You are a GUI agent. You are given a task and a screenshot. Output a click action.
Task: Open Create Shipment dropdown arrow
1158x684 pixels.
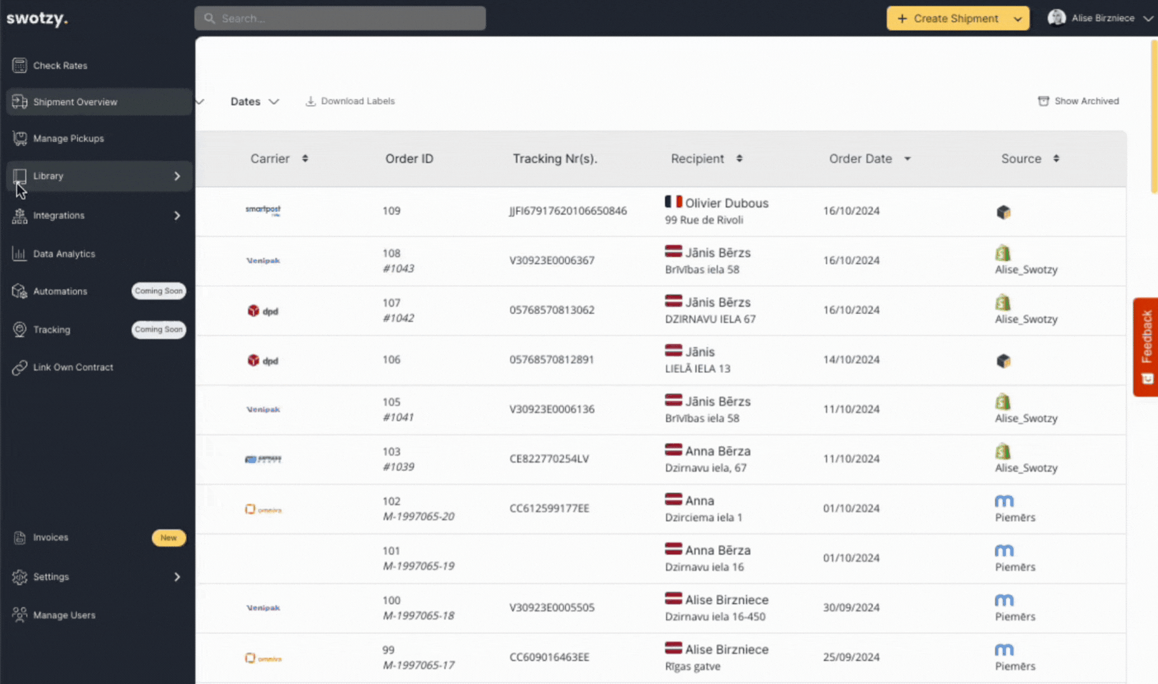[1017, 19]
